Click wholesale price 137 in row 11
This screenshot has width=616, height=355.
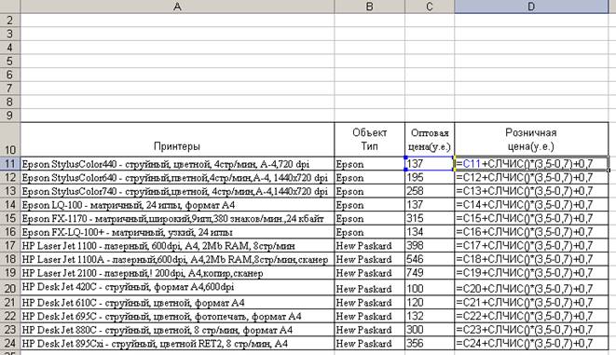[430, 164]
